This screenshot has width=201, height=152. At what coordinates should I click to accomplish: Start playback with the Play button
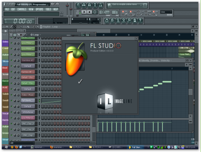(84, 12)
